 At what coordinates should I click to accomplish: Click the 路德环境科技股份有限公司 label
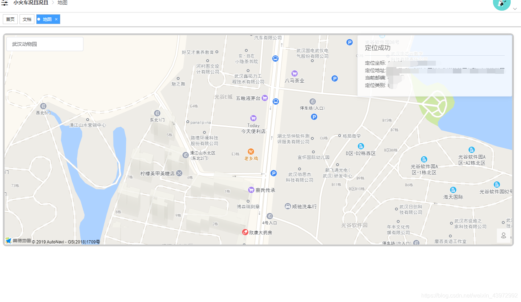coord(204,141)
